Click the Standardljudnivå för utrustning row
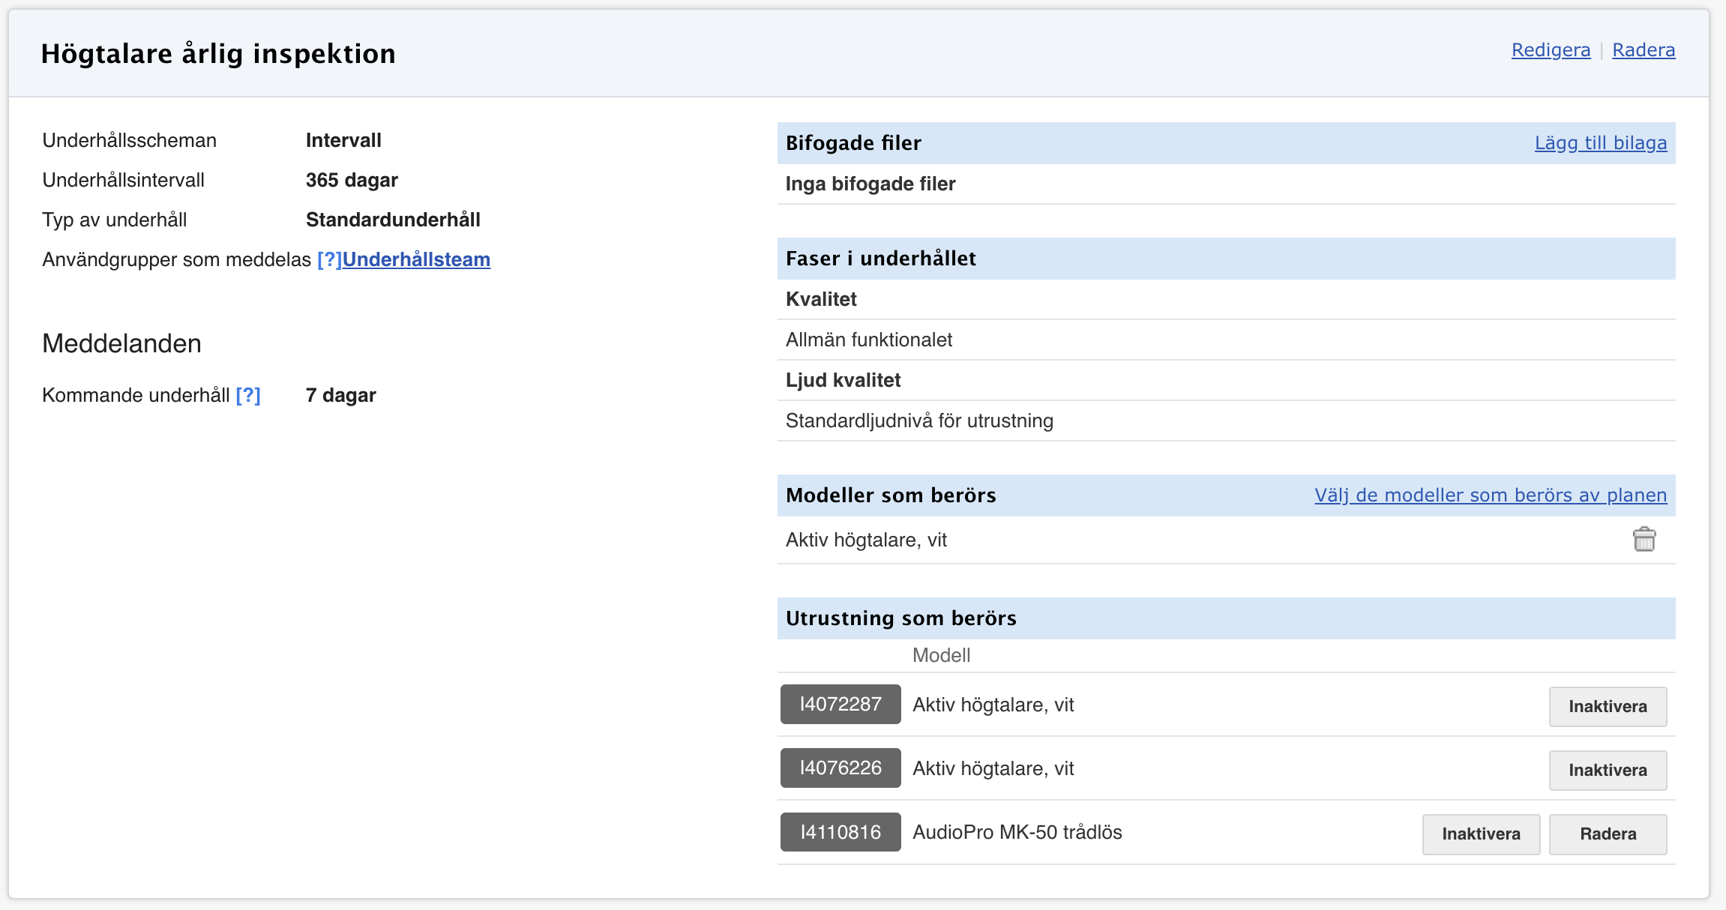This screenshot has height=910, width=1726. pyautogui.click(x=918, y=421)
